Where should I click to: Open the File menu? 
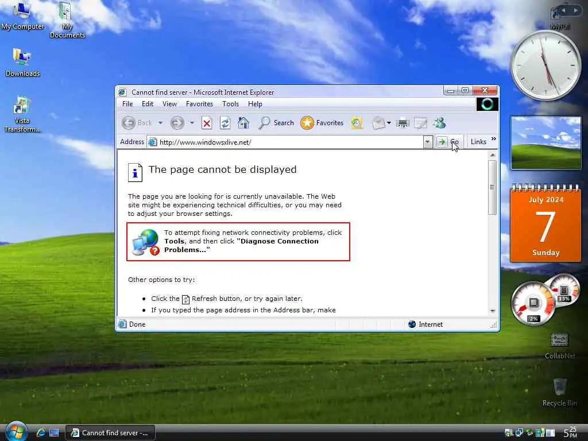(x=127, y=104)
